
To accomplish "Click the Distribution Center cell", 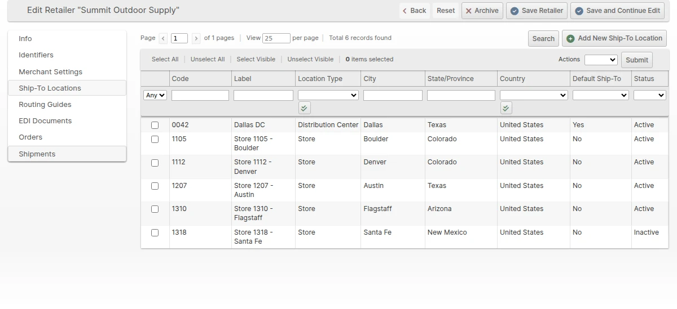I will point(328,125).
